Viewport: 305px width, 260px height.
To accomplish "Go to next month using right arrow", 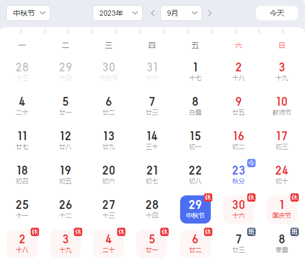I will point(210,13).
